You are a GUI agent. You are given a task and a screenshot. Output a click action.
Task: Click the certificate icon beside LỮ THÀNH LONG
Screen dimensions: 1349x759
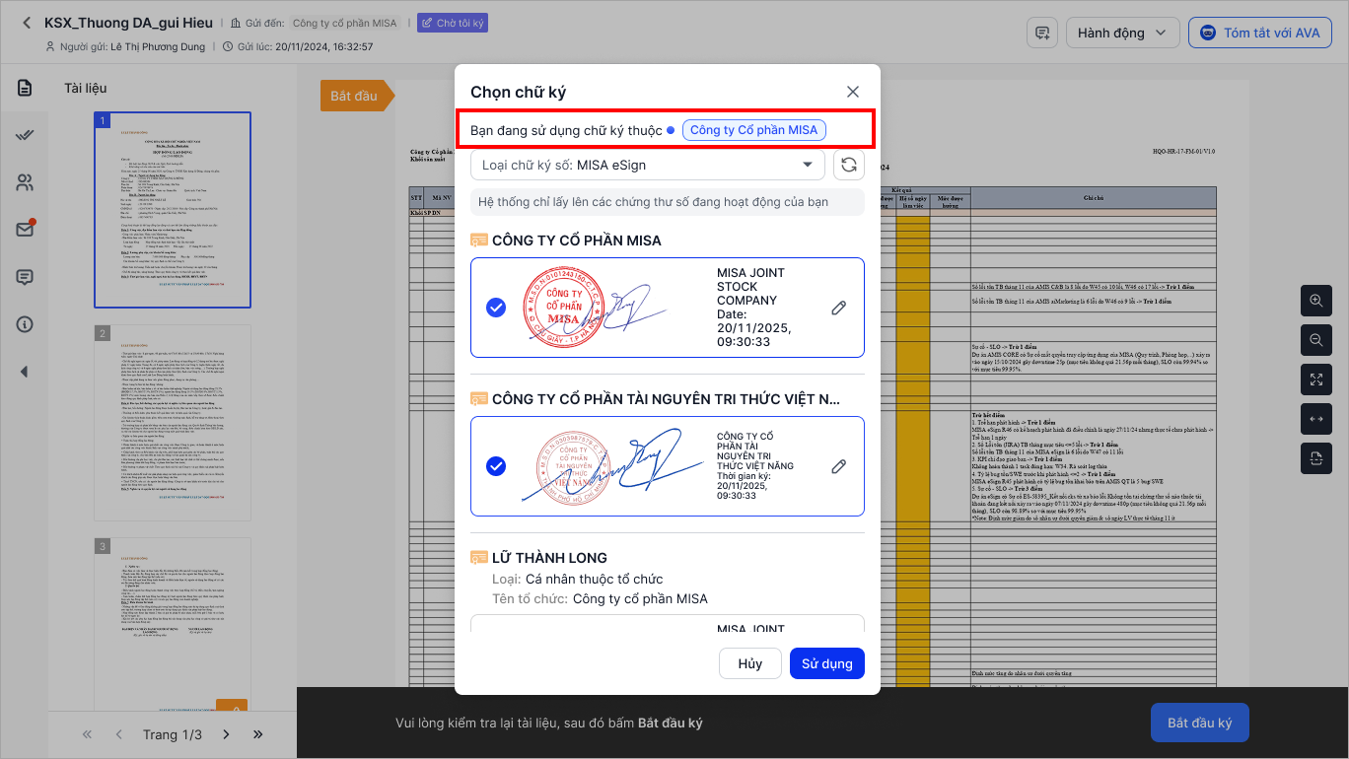click(x=479, y=558)
